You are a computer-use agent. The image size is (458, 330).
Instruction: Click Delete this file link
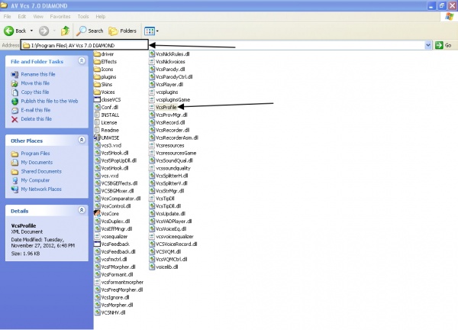pyautogui.click(x=36, y=119)
